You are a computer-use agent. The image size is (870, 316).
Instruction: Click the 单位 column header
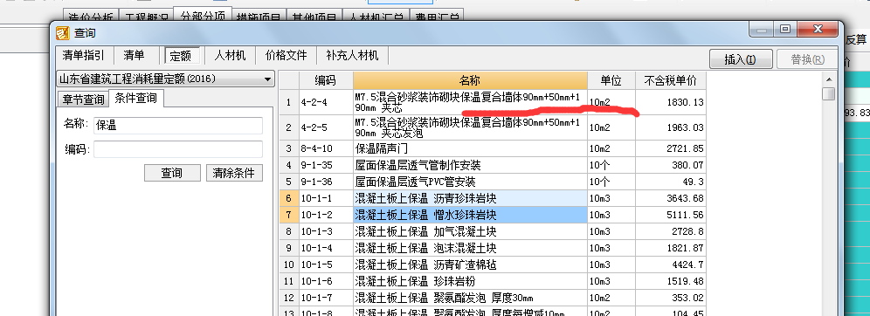coord(611,80)
